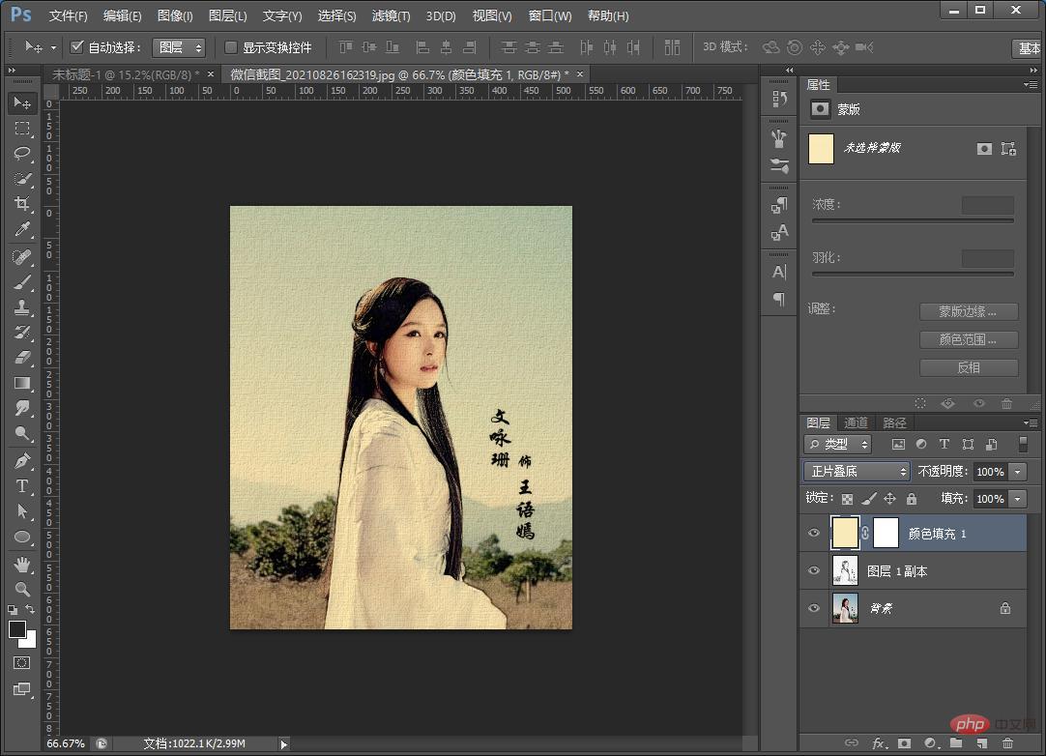Click the 蒙版边缘 button
The image size is (1046, 756).
click(x=969, y=311)
